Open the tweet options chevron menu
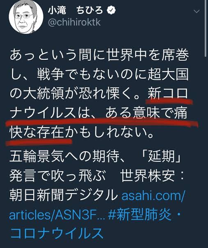Viewport: 208px width, 248px height. 197,11
